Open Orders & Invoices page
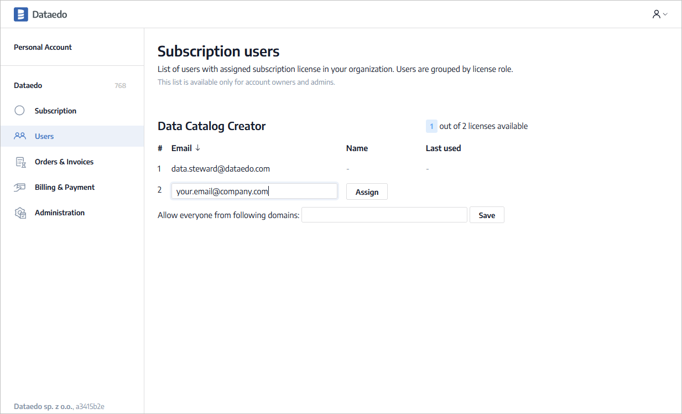Viewport: 682px width, 414px height. tap(64, 162)
